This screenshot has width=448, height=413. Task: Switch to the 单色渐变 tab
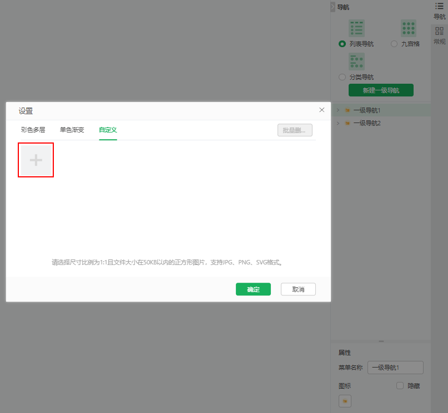(72, 130)
